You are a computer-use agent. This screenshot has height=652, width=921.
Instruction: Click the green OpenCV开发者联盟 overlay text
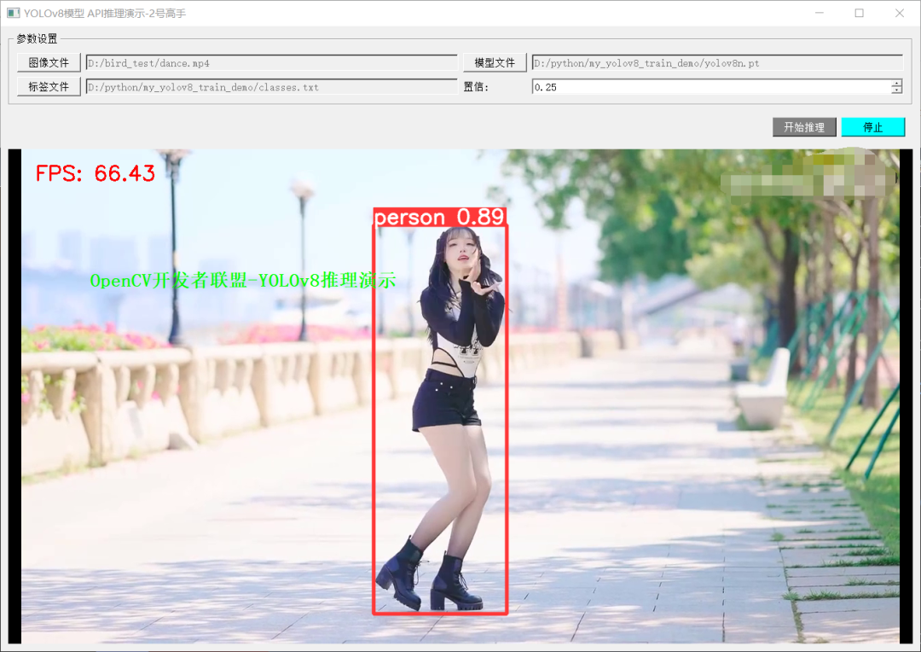243,281
